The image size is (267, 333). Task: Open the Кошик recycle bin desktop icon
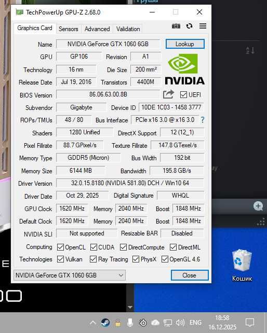click(x=242, y=266)
